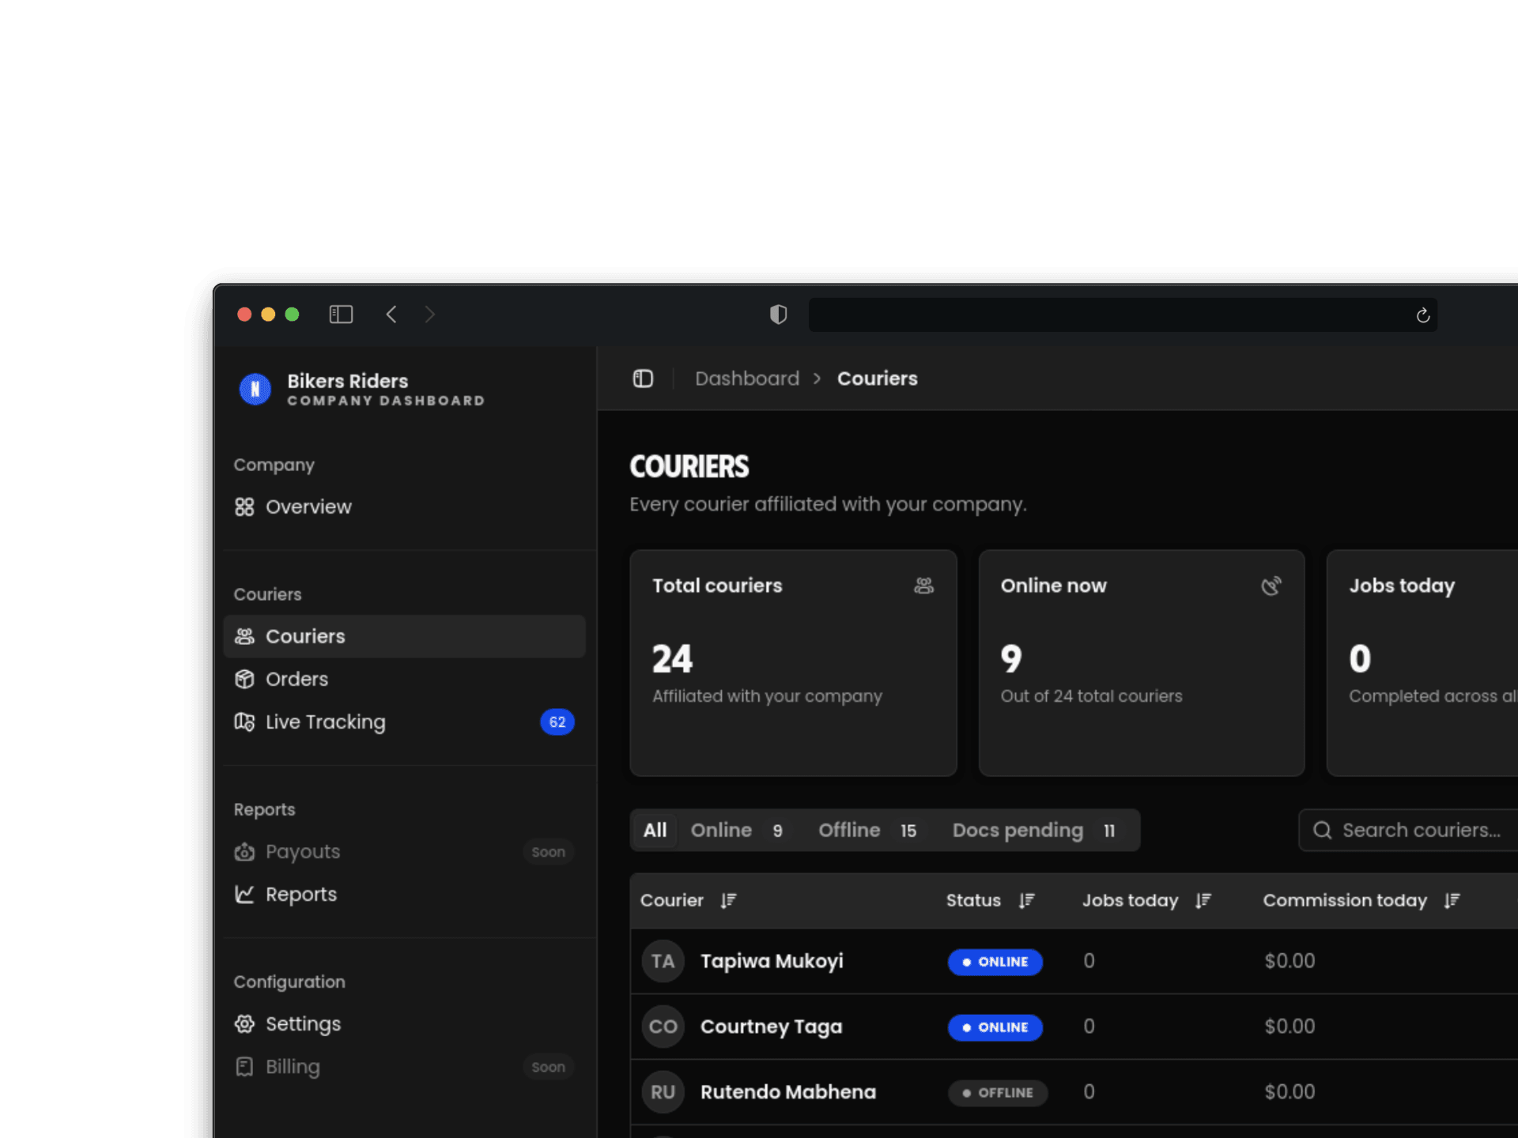
Task: Filter couriers by Online tab
Action: click(736, 830)
